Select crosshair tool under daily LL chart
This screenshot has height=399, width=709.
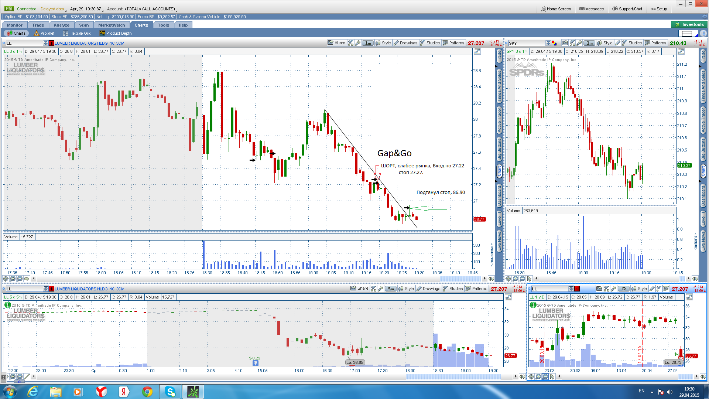tap(531, 376)
